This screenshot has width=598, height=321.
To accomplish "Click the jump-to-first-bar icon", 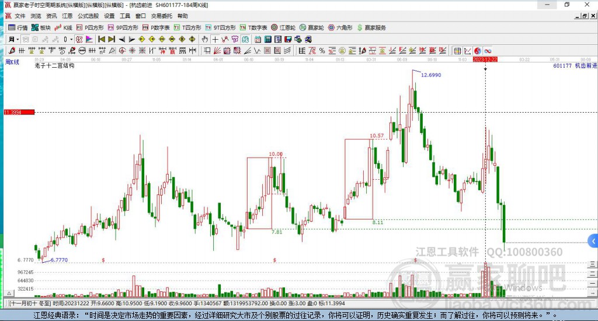I will [x=102, y=39].
